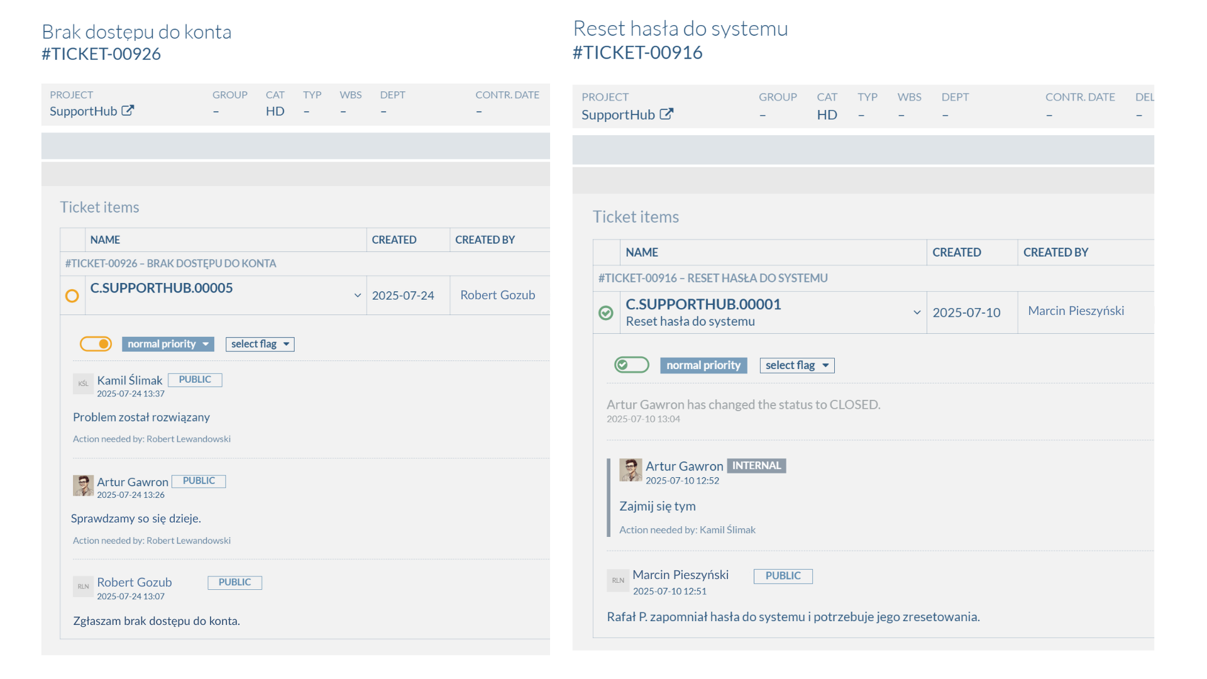Expand the C.SUPPORTHUB.00001 item chevron

917,312
